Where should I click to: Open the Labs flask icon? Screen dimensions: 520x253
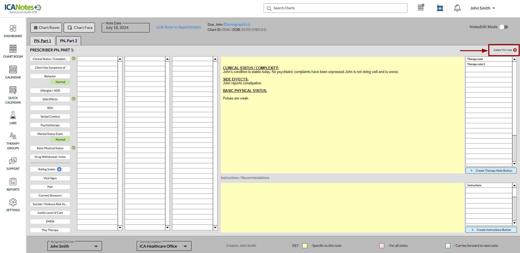[13, 118]
